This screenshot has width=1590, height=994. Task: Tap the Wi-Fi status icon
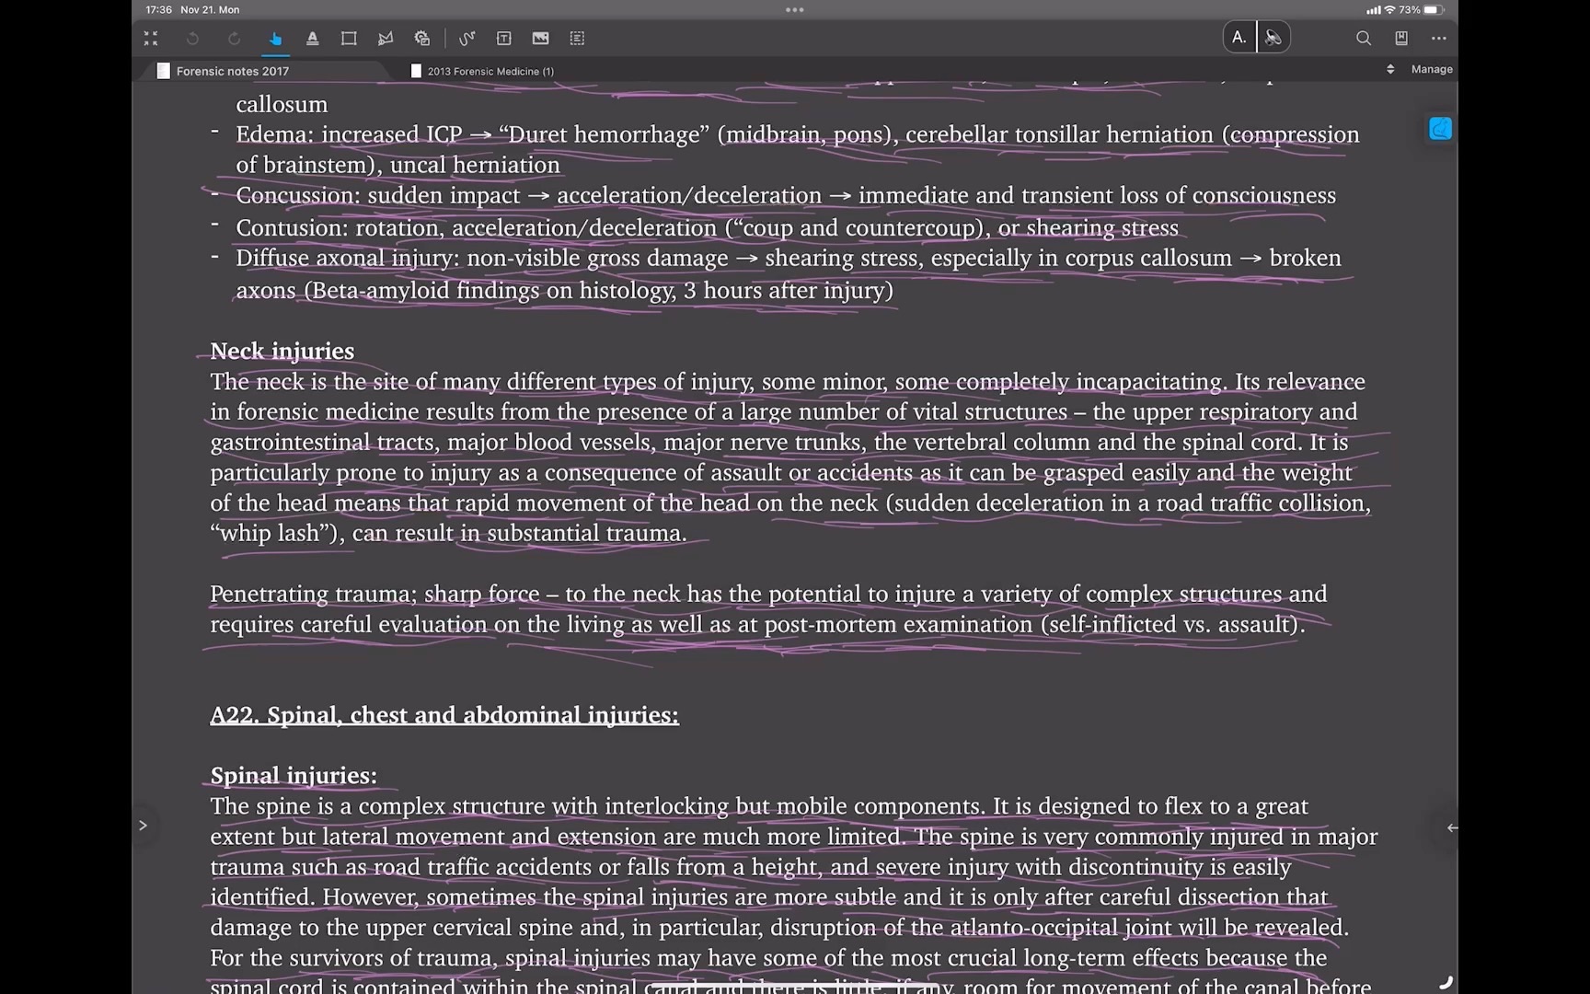[1389, 10]
